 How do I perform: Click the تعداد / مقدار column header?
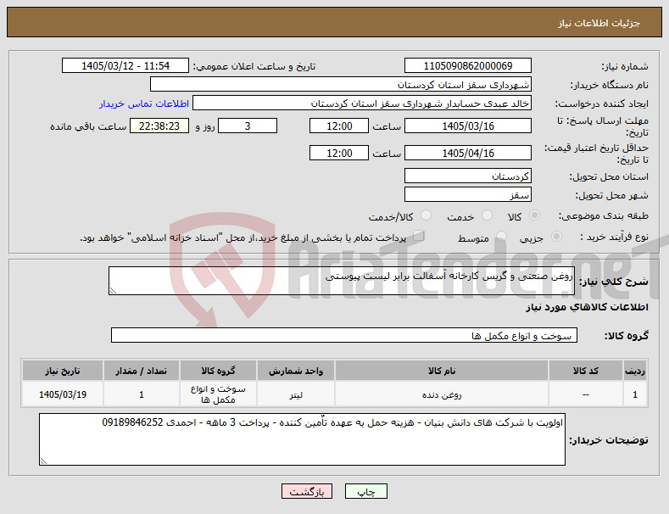[x=142, y=371]
